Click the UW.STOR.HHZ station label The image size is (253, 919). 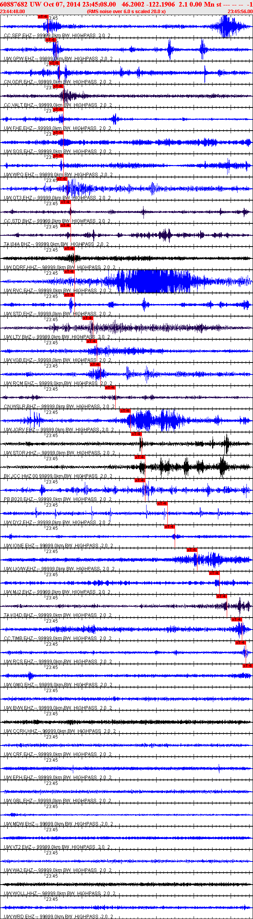click(x=59, y=453)
